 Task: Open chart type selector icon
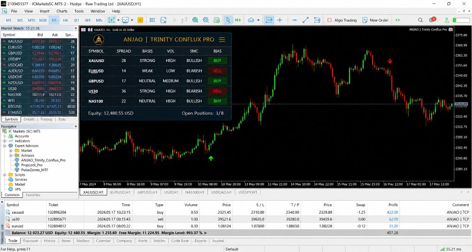(x=112, y=20)
